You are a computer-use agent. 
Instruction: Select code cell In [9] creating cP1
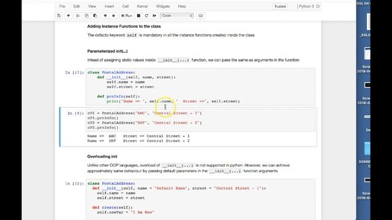[x=200, y=120]
